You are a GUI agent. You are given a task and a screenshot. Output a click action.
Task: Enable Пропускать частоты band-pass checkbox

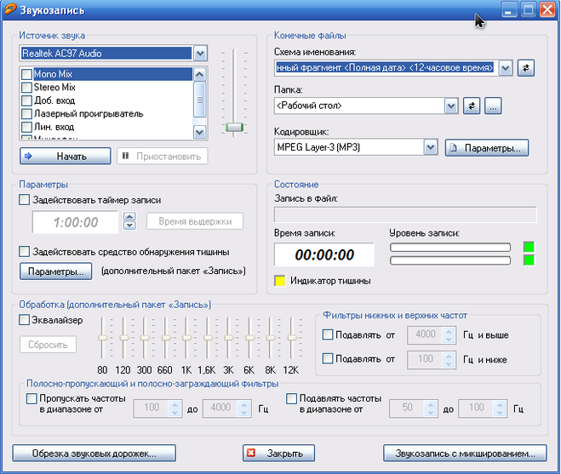31,398
